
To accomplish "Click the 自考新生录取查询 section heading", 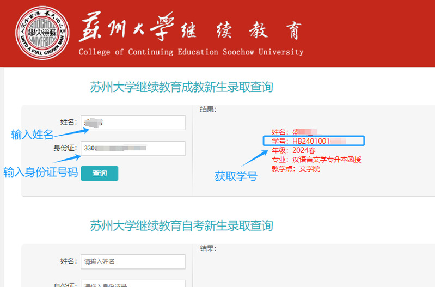I will tap(181, 225).
